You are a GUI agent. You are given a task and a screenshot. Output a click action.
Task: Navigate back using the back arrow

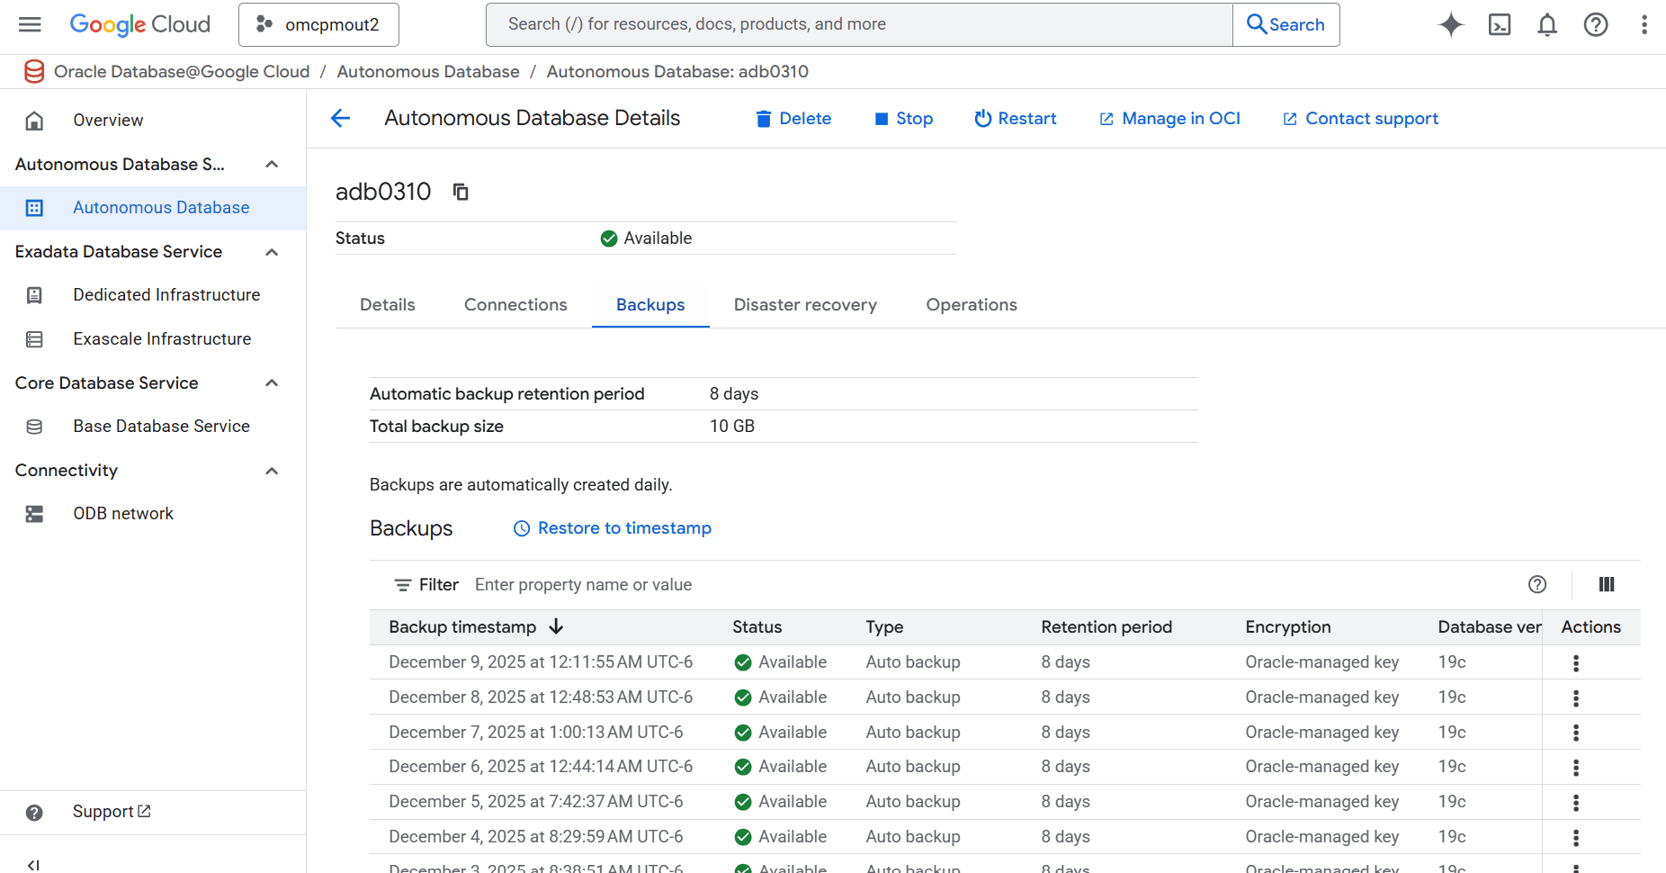click(340, 118)
